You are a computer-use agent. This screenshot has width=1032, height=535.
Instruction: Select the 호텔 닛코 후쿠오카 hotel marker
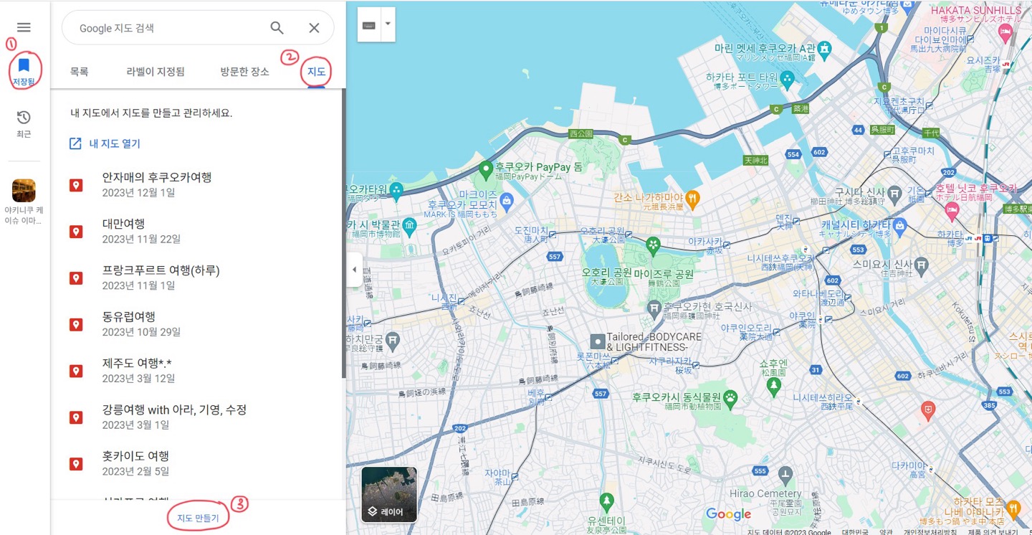click(952, 212)
